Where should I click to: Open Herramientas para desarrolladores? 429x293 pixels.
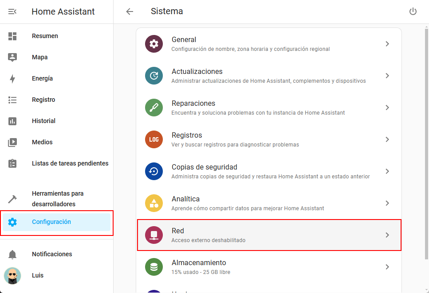pyautogui.click(x=58, y=199)
